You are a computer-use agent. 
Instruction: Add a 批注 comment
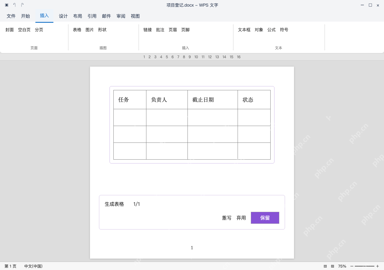pyautogui.click(x=160, y=30)
